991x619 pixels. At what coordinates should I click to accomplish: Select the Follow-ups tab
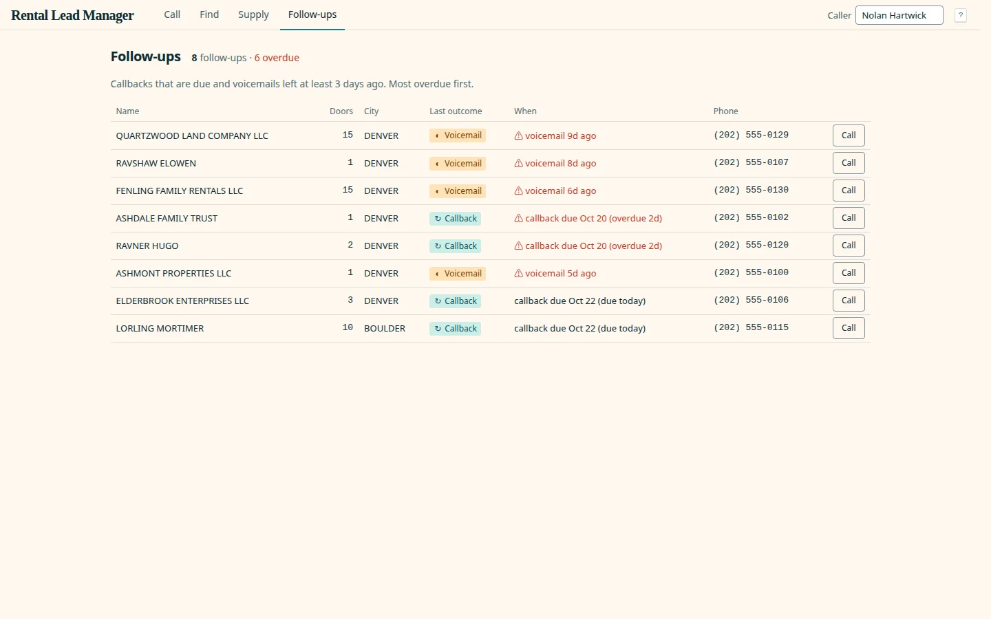click(x=312, y=14)
